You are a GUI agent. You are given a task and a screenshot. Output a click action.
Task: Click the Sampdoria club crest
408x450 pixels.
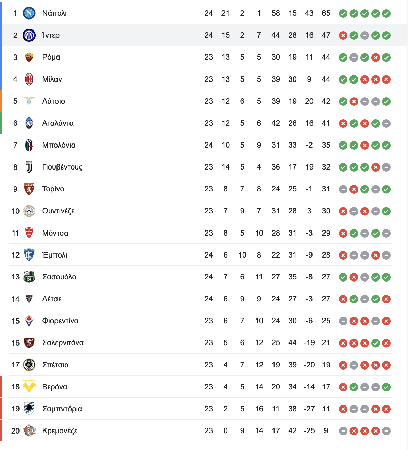29,409
